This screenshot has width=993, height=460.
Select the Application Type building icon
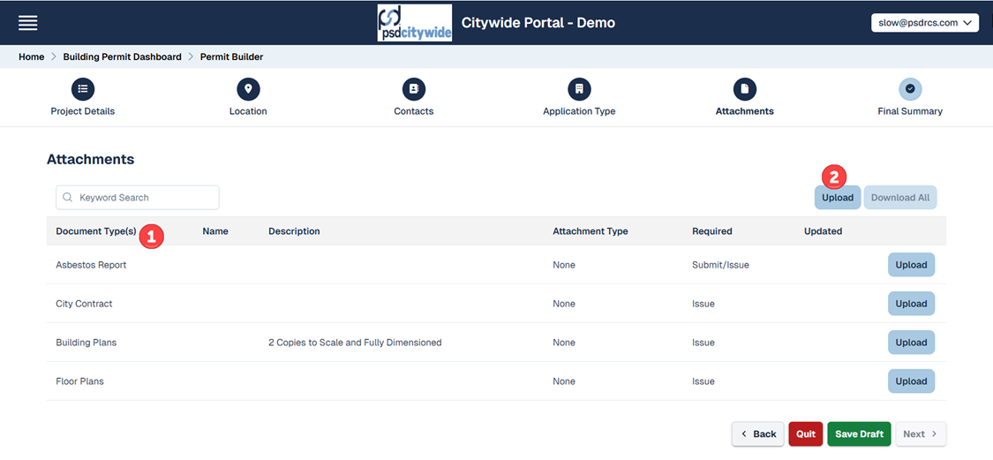pos(579,88)
